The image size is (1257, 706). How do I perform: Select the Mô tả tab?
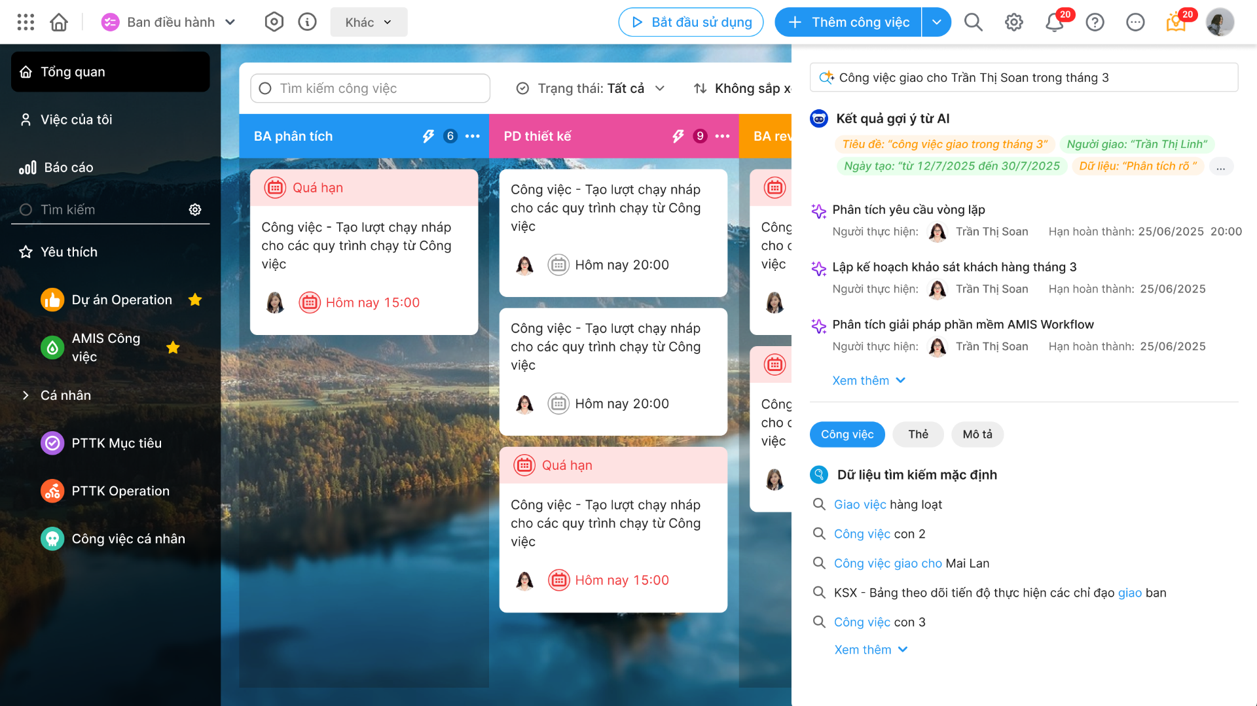(977, 434)
